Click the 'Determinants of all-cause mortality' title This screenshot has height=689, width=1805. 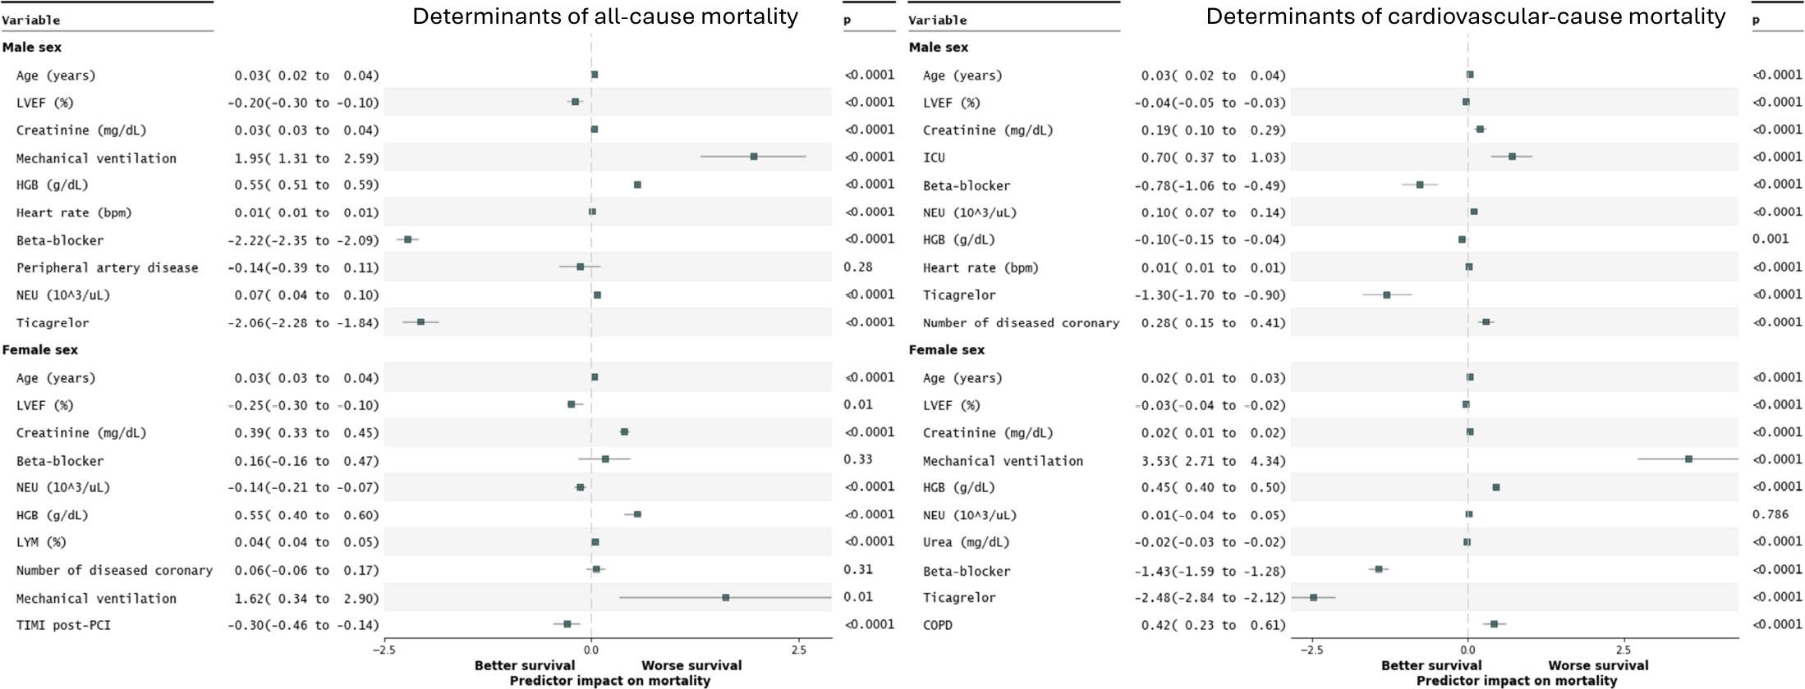(x=604, y=16)
